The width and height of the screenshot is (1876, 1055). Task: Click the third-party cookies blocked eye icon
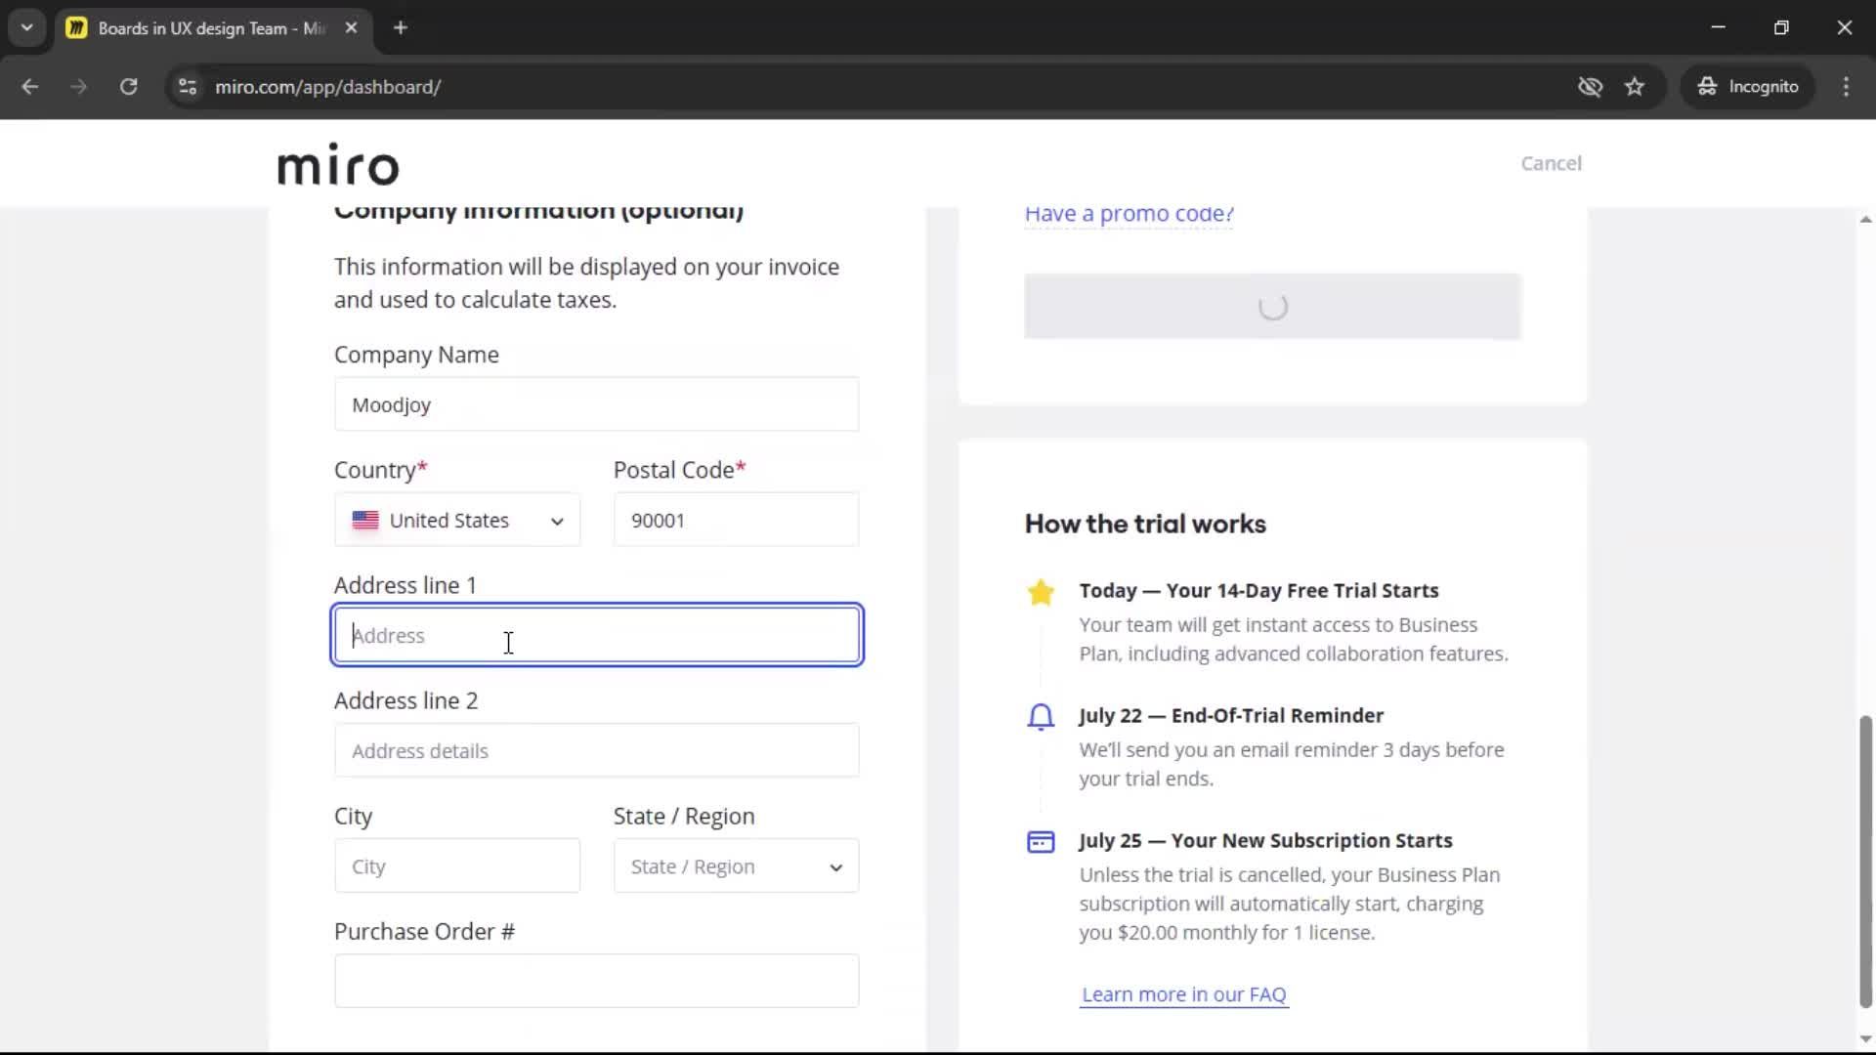1590,87
